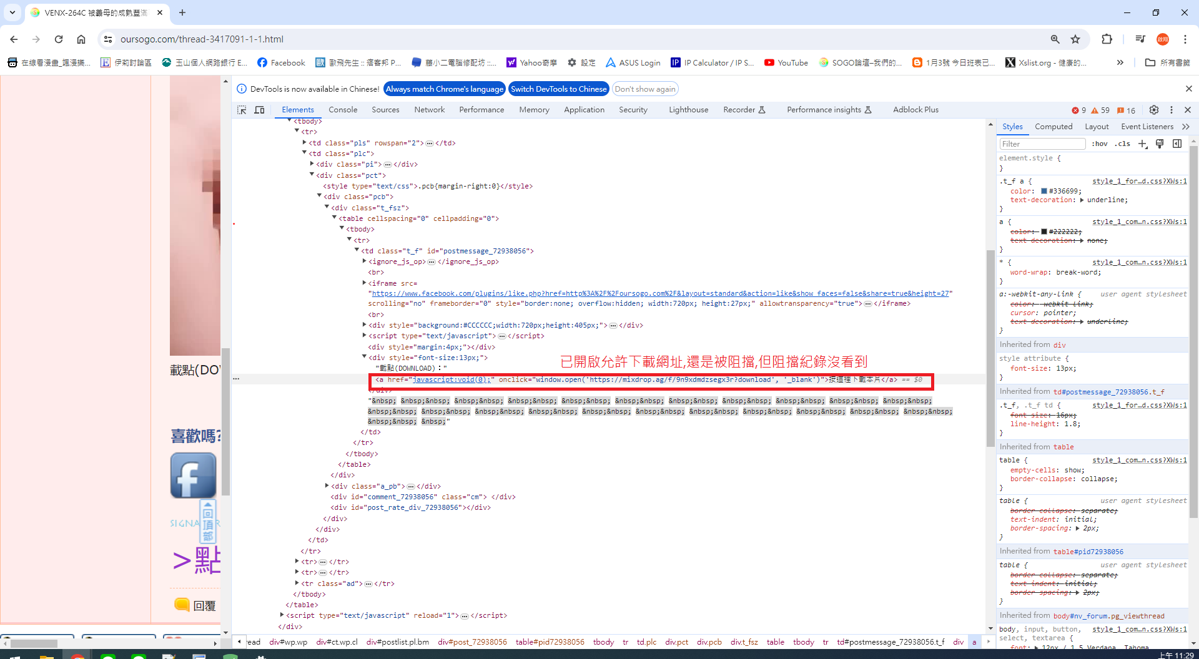Click the Don't show again button
Screen dimensions: 1199x659
(645, 89)
